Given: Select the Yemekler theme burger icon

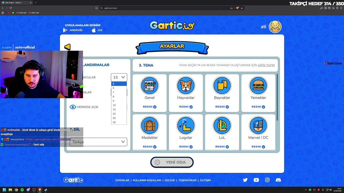Looking at the screenshot, I should point(258,86).
